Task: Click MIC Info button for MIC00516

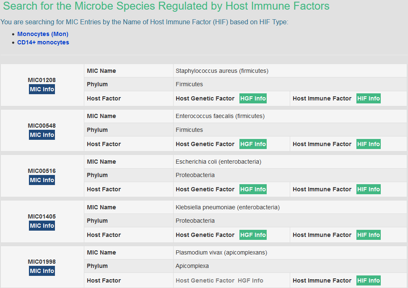Action: click(42, 180)
